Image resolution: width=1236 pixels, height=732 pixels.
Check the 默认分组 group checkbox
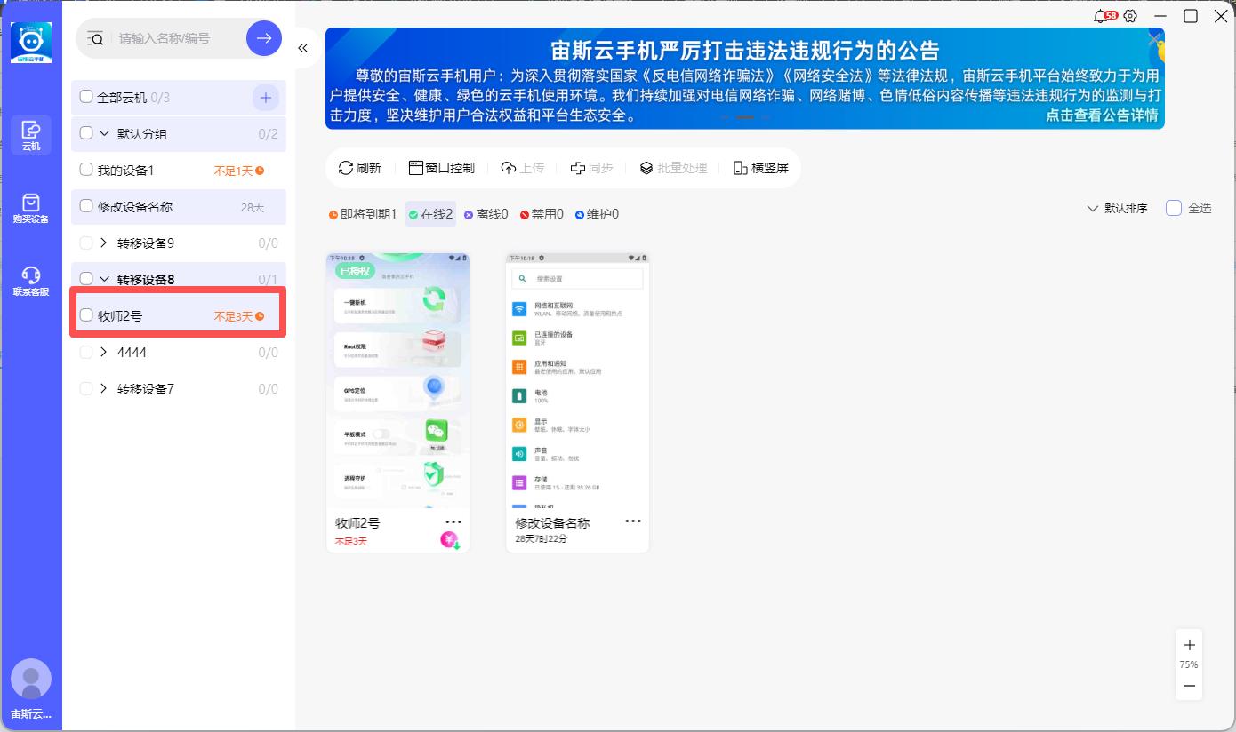(x=86, y=133)
